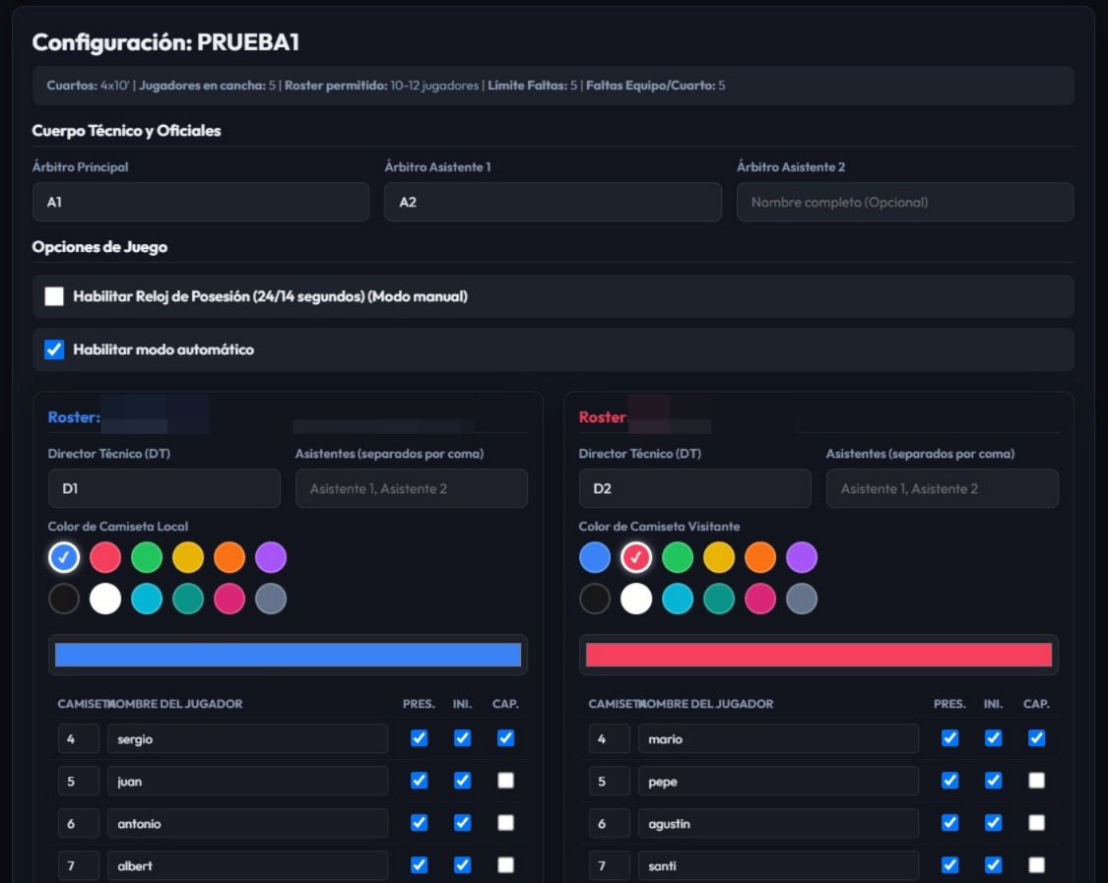Viewport: 1108px width, 883px height.
Task: Uncheck PRES. for local player antonio
Action: click(419, 823)
